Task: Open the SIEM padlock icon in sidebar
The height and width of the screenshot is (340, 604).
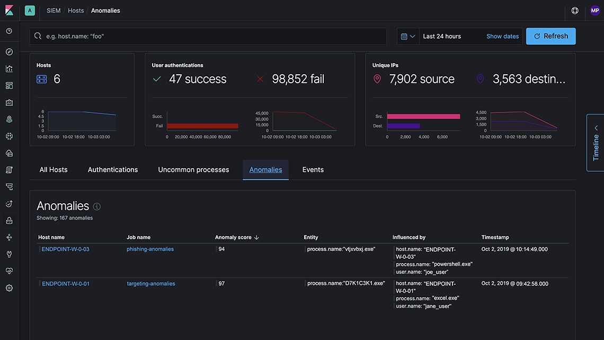Action: click(x=9, y=221)
